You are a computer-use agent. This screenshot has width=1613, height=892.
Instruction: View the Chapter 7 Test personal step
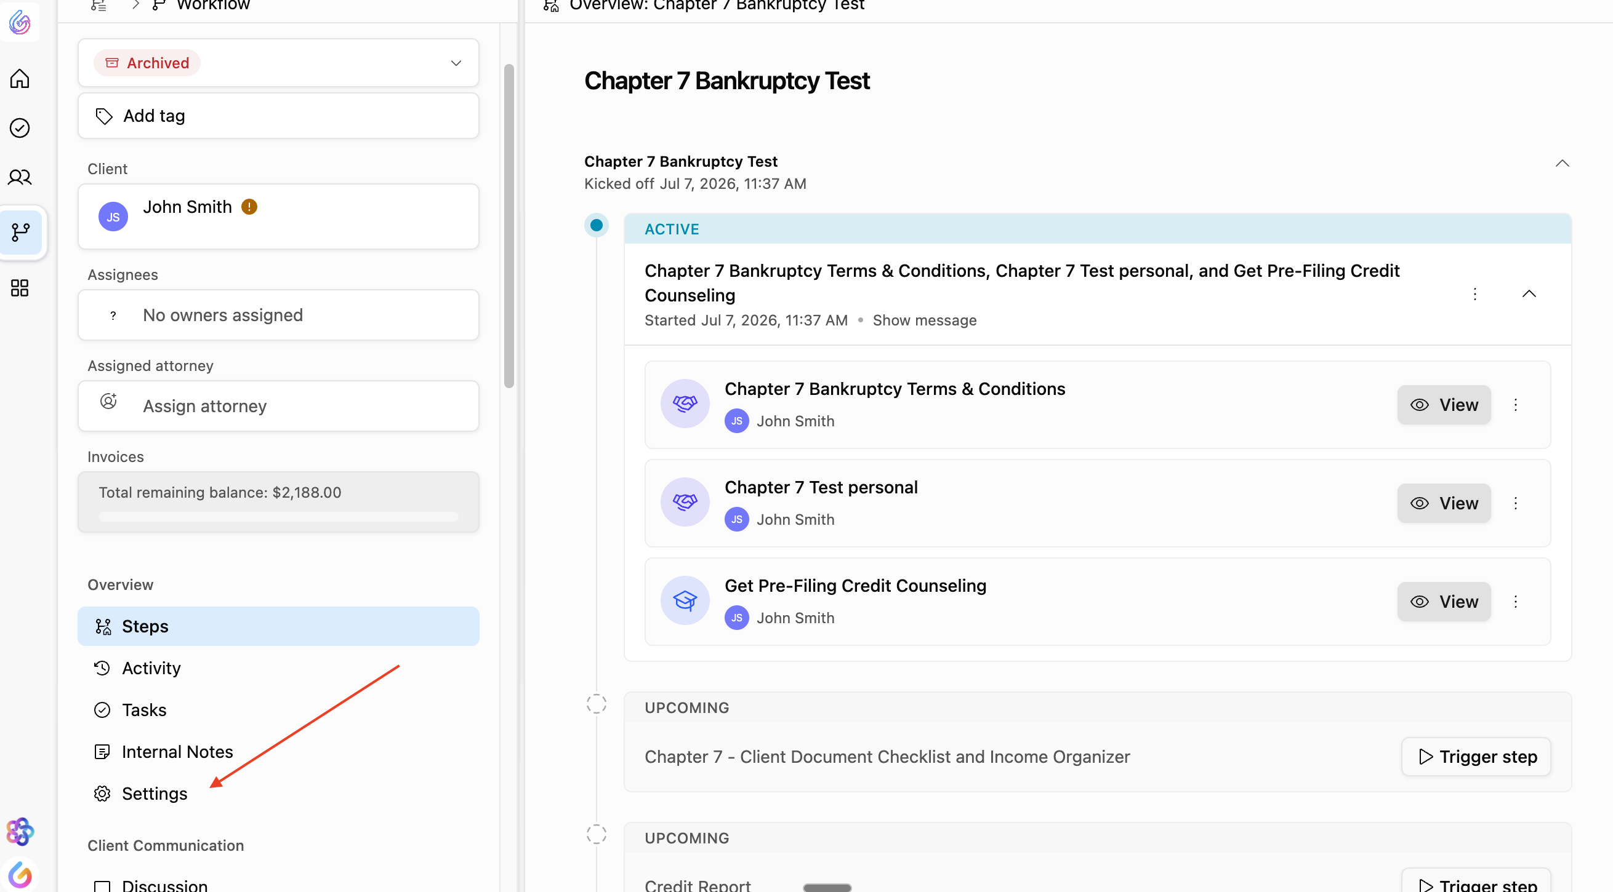[x=1443, y=504]
